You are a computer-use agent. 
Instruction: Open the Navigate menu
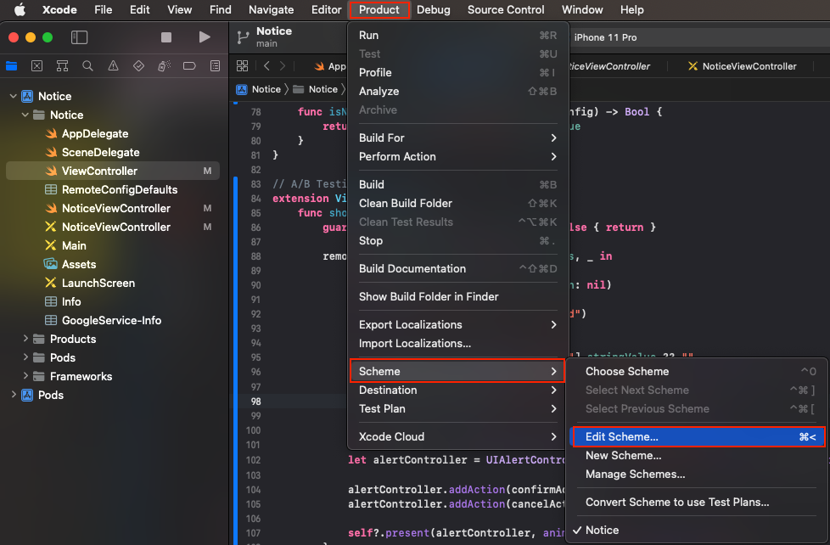[x=271, y=9]
